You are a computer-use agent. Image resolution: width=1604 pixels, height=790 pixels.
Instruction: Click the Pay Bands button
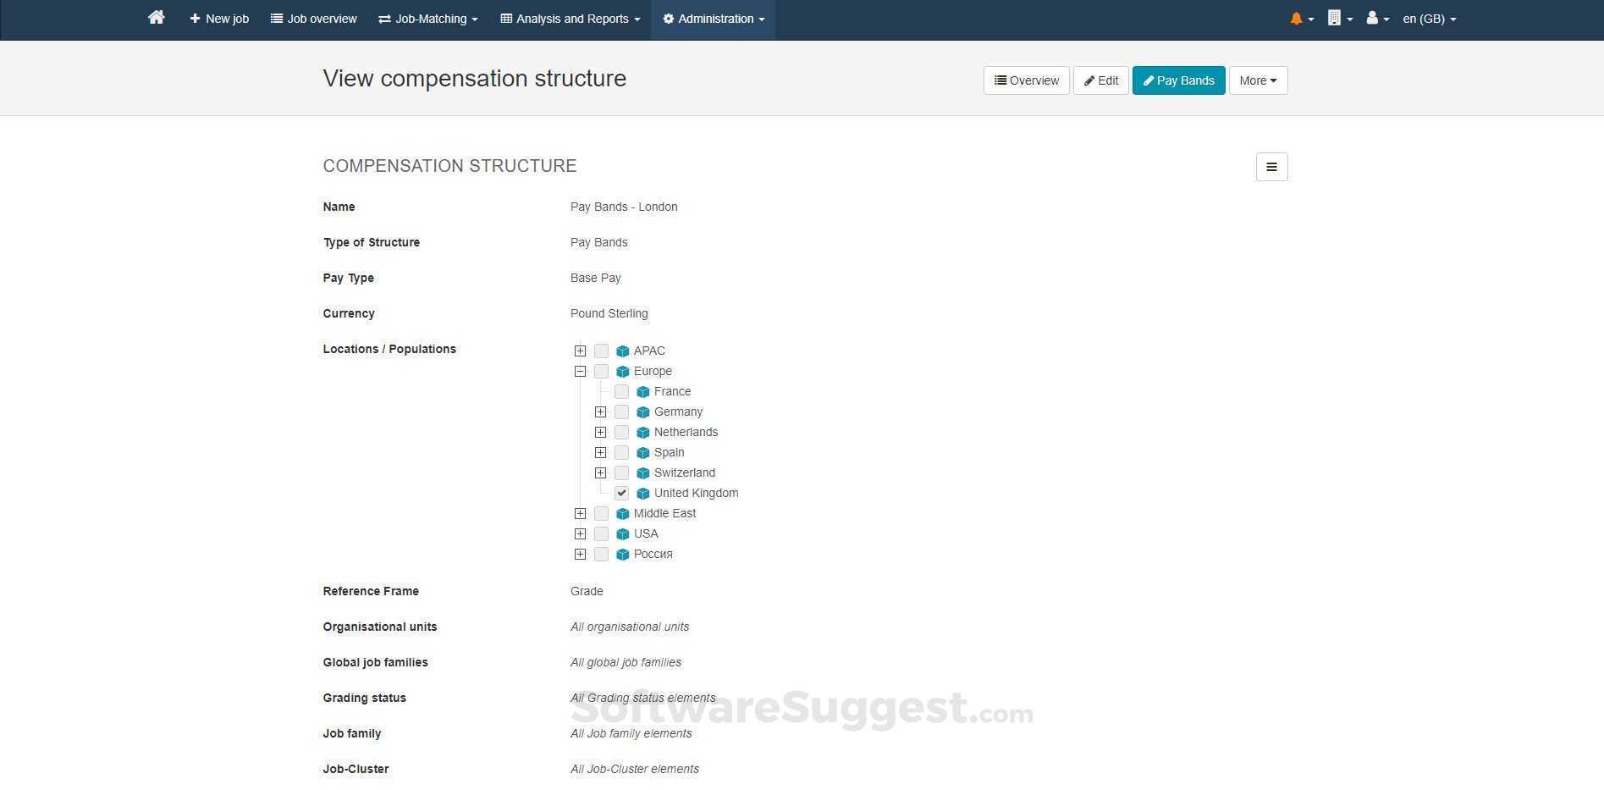pyautogui.click(x=1178, y=80)
